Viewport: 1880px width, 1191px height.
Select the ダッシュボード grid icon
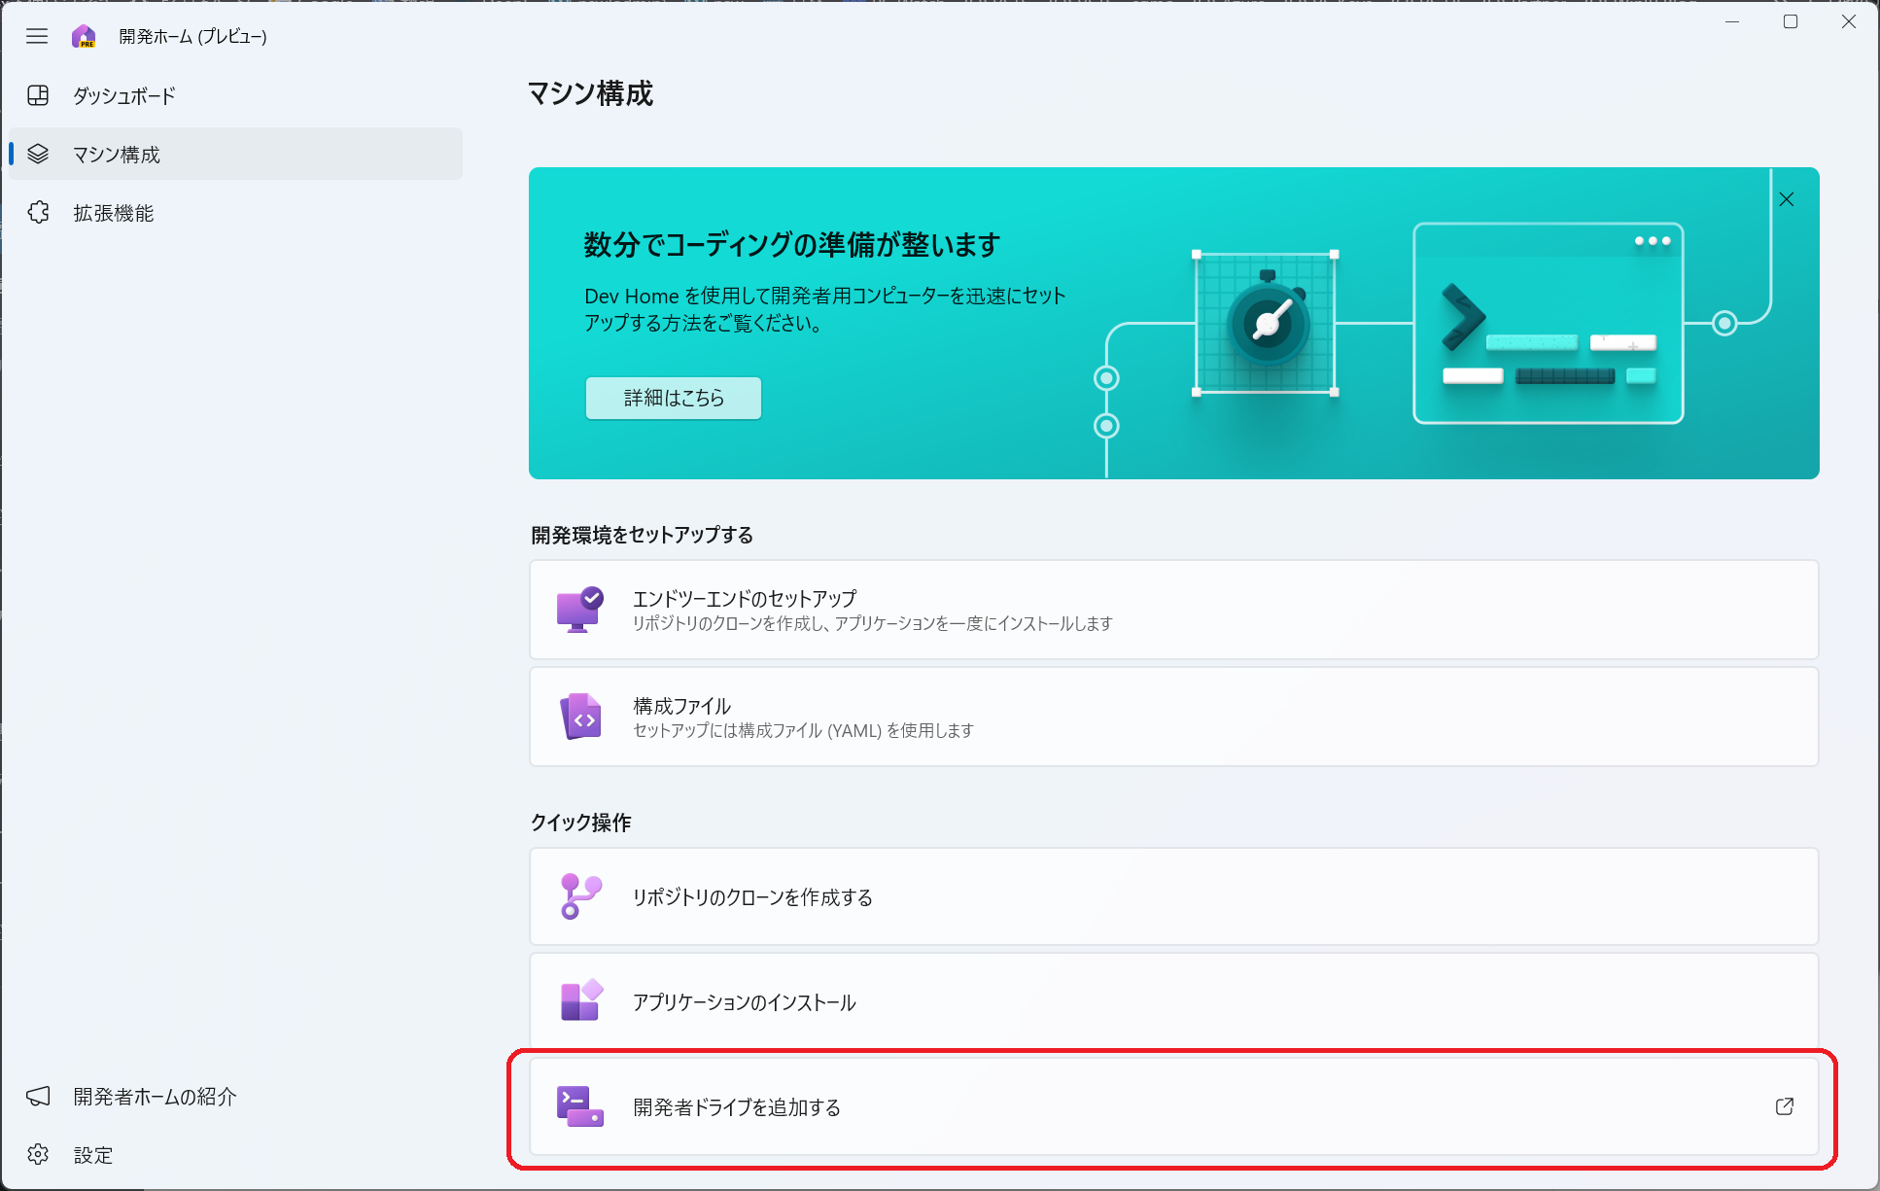[39, 96]
